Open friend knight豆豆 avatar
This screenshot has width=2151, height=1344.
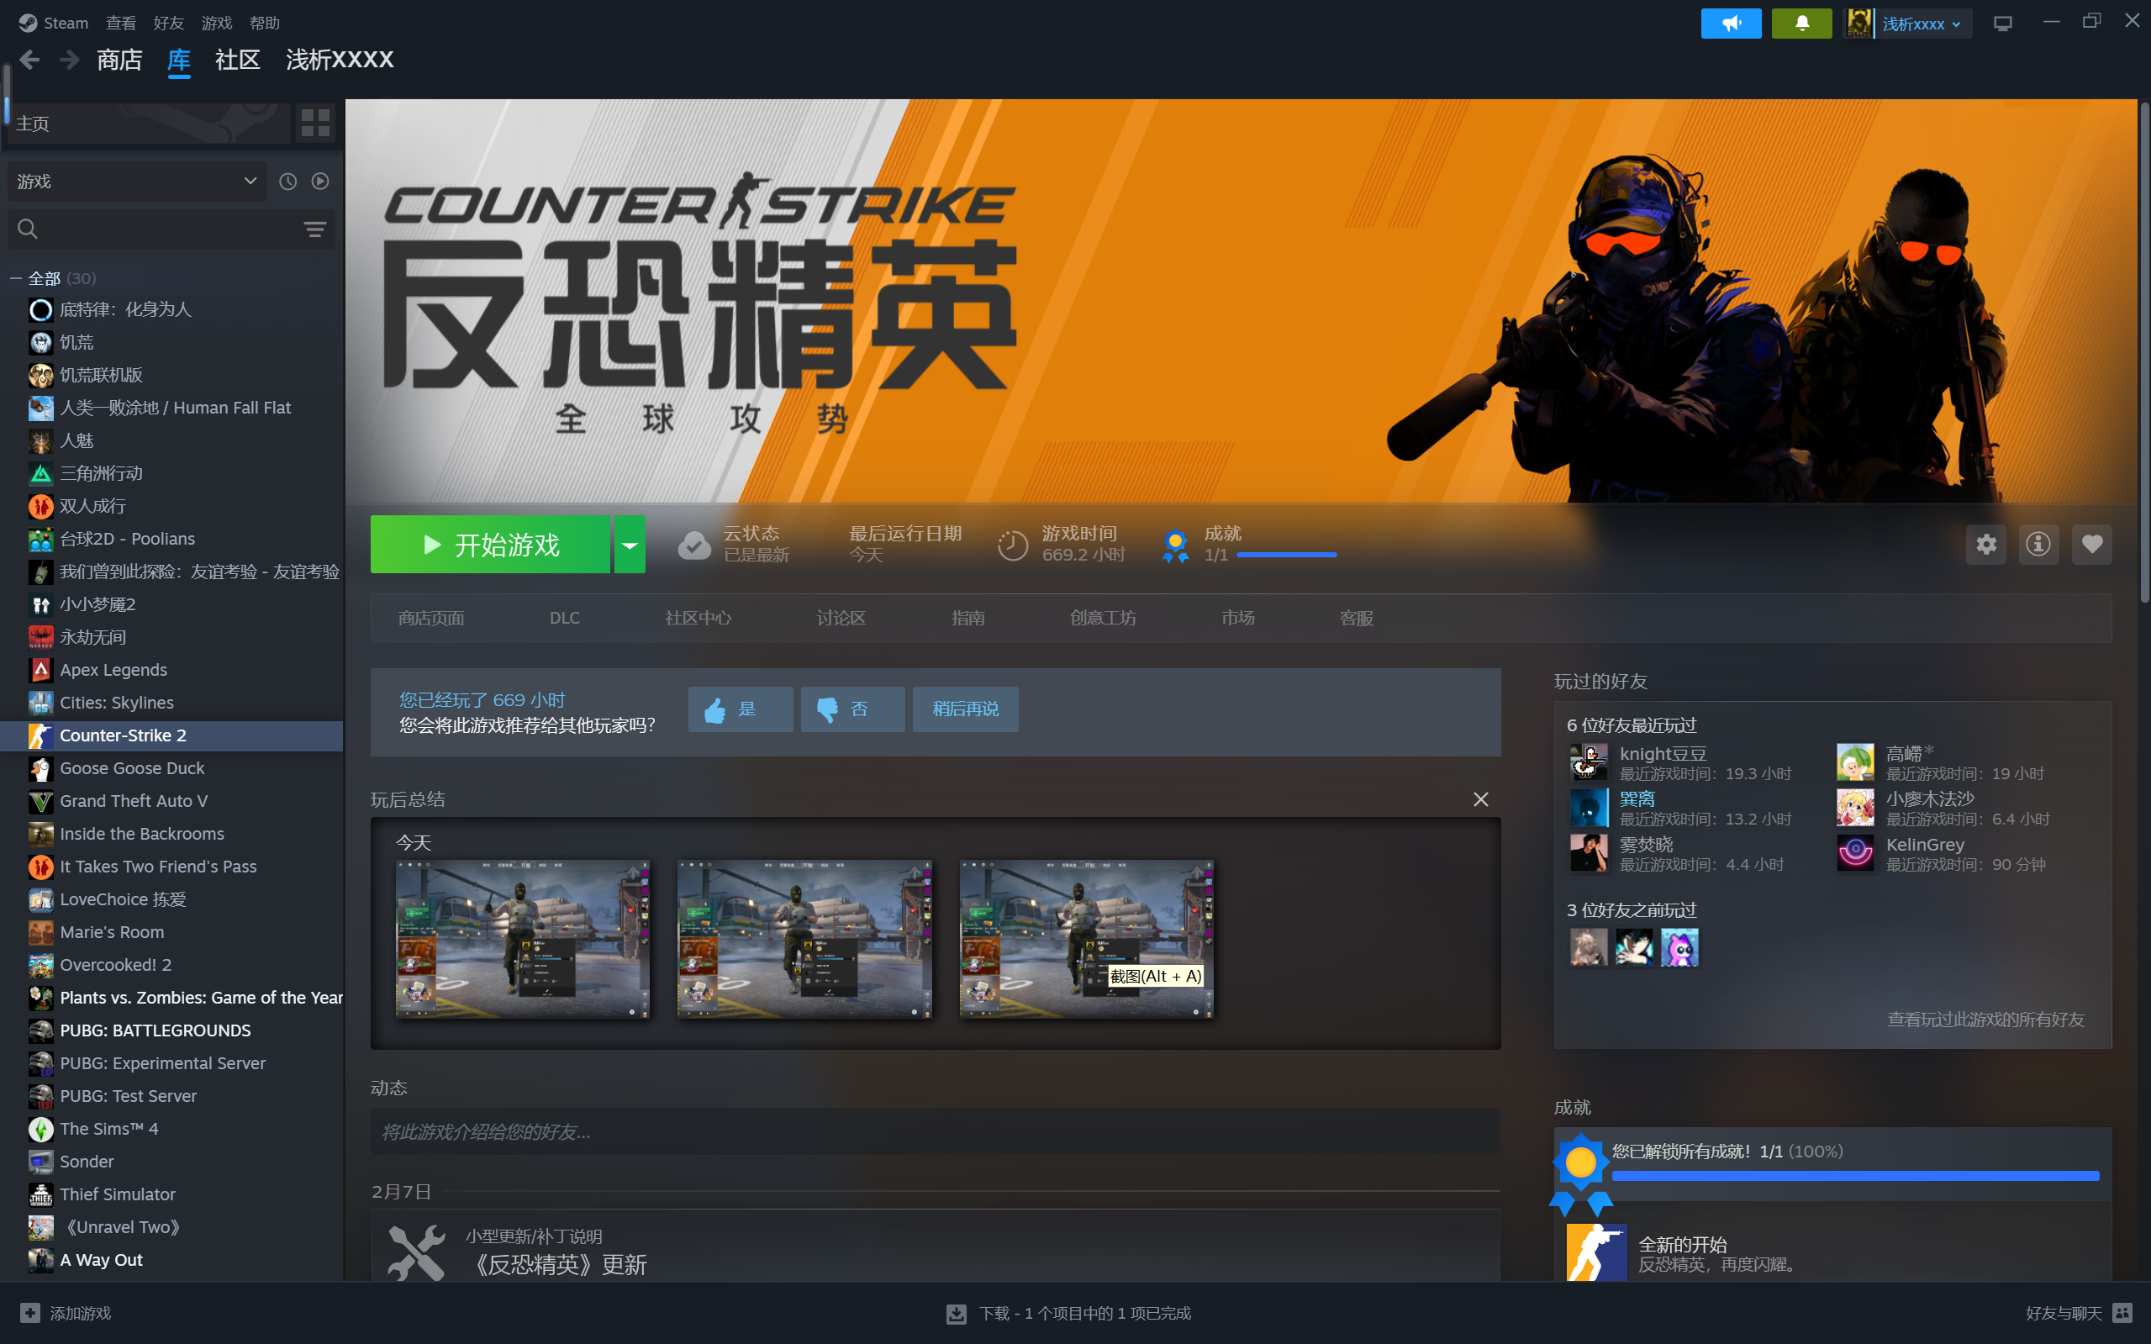pyautogui.click(x=1589, y=762)
